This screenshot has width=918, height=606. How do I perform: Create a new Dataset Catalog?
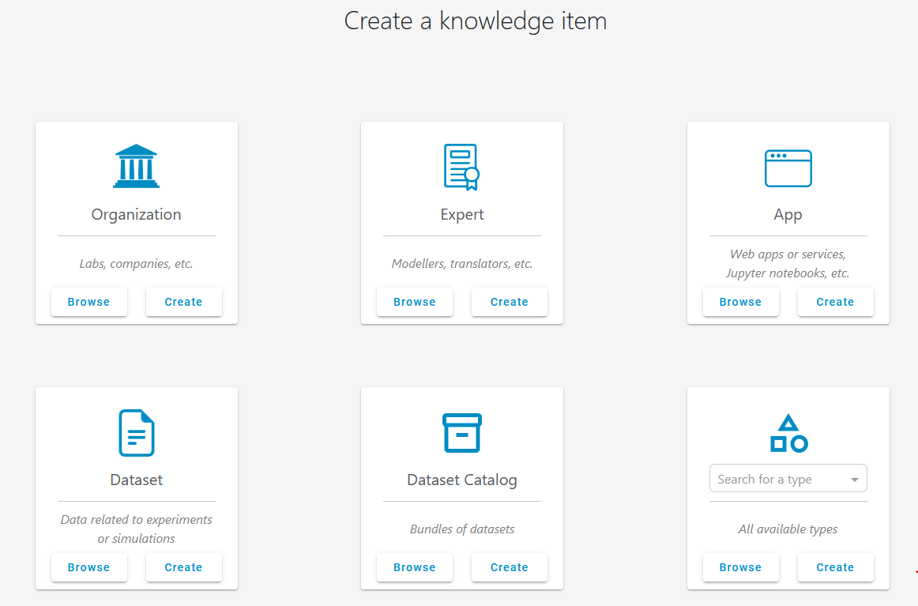point(510,566)
